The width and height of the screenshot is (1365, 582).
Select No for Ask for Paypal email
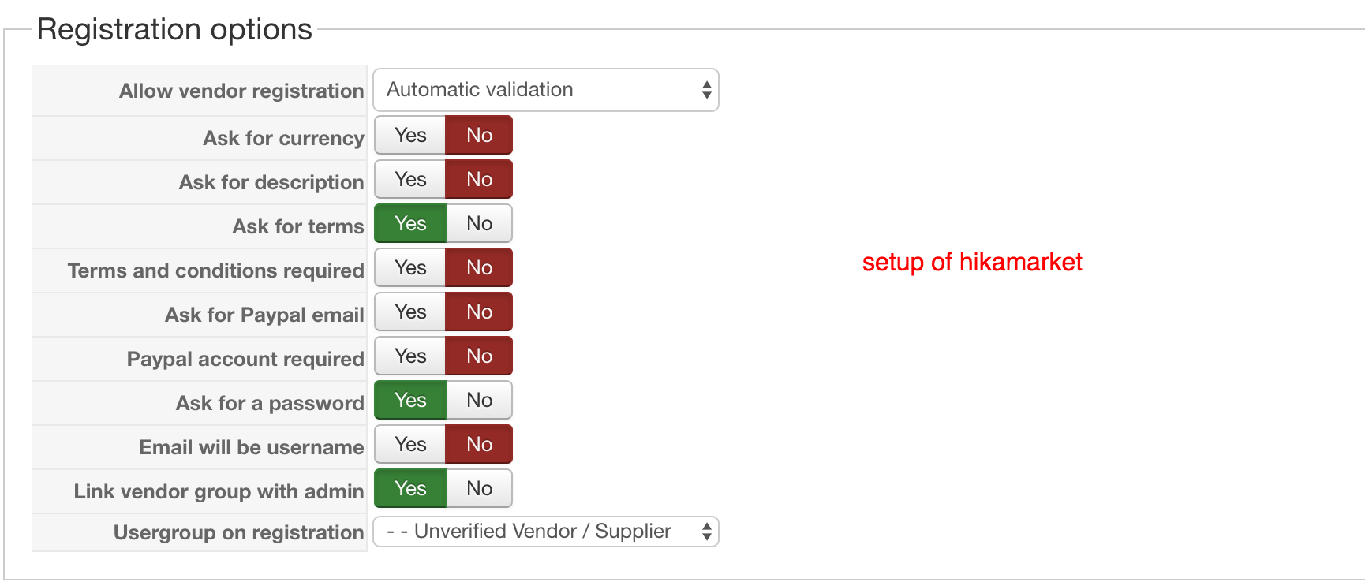479,312
